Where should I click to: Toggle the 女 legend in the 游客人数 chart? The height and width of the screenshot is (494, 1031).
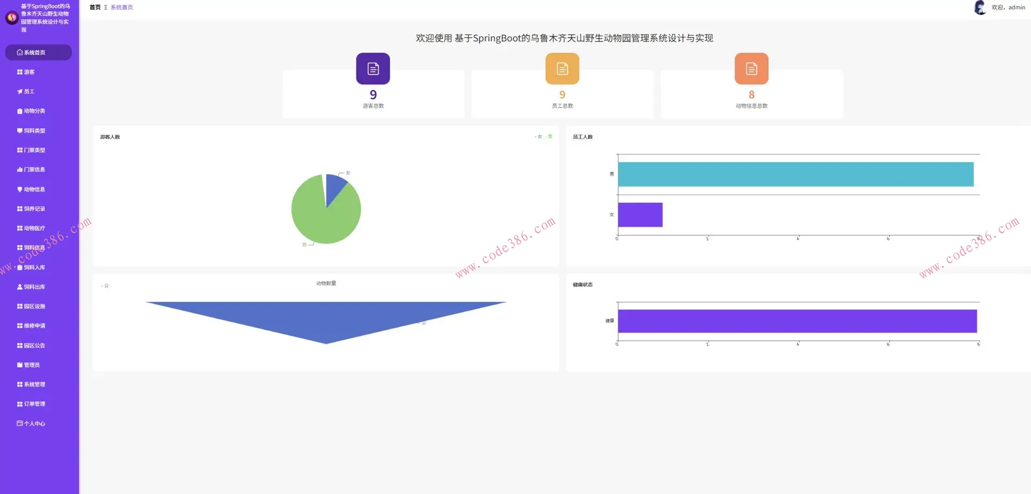tap(539, 137)
